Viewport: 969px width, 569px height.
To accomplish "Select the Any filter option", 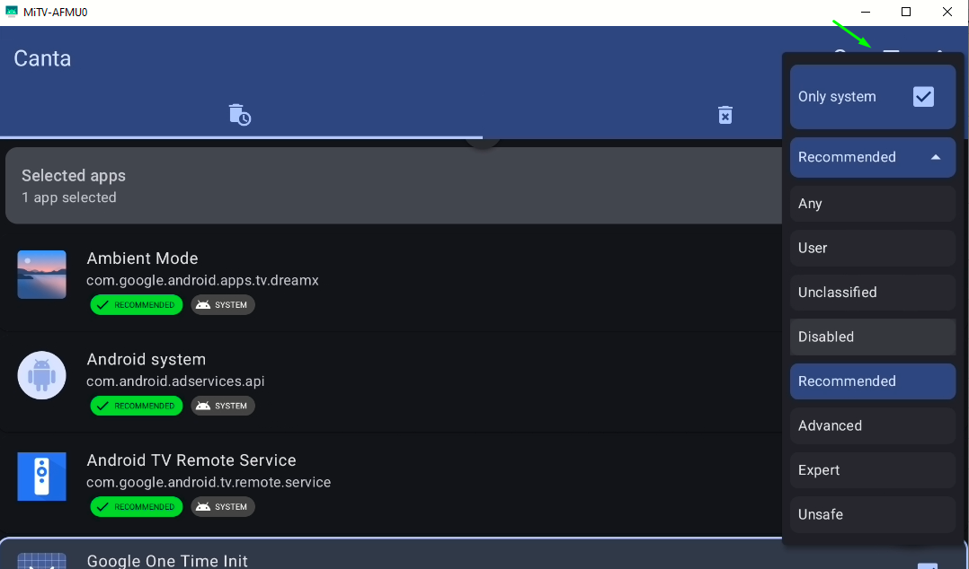I will (873, 204).
